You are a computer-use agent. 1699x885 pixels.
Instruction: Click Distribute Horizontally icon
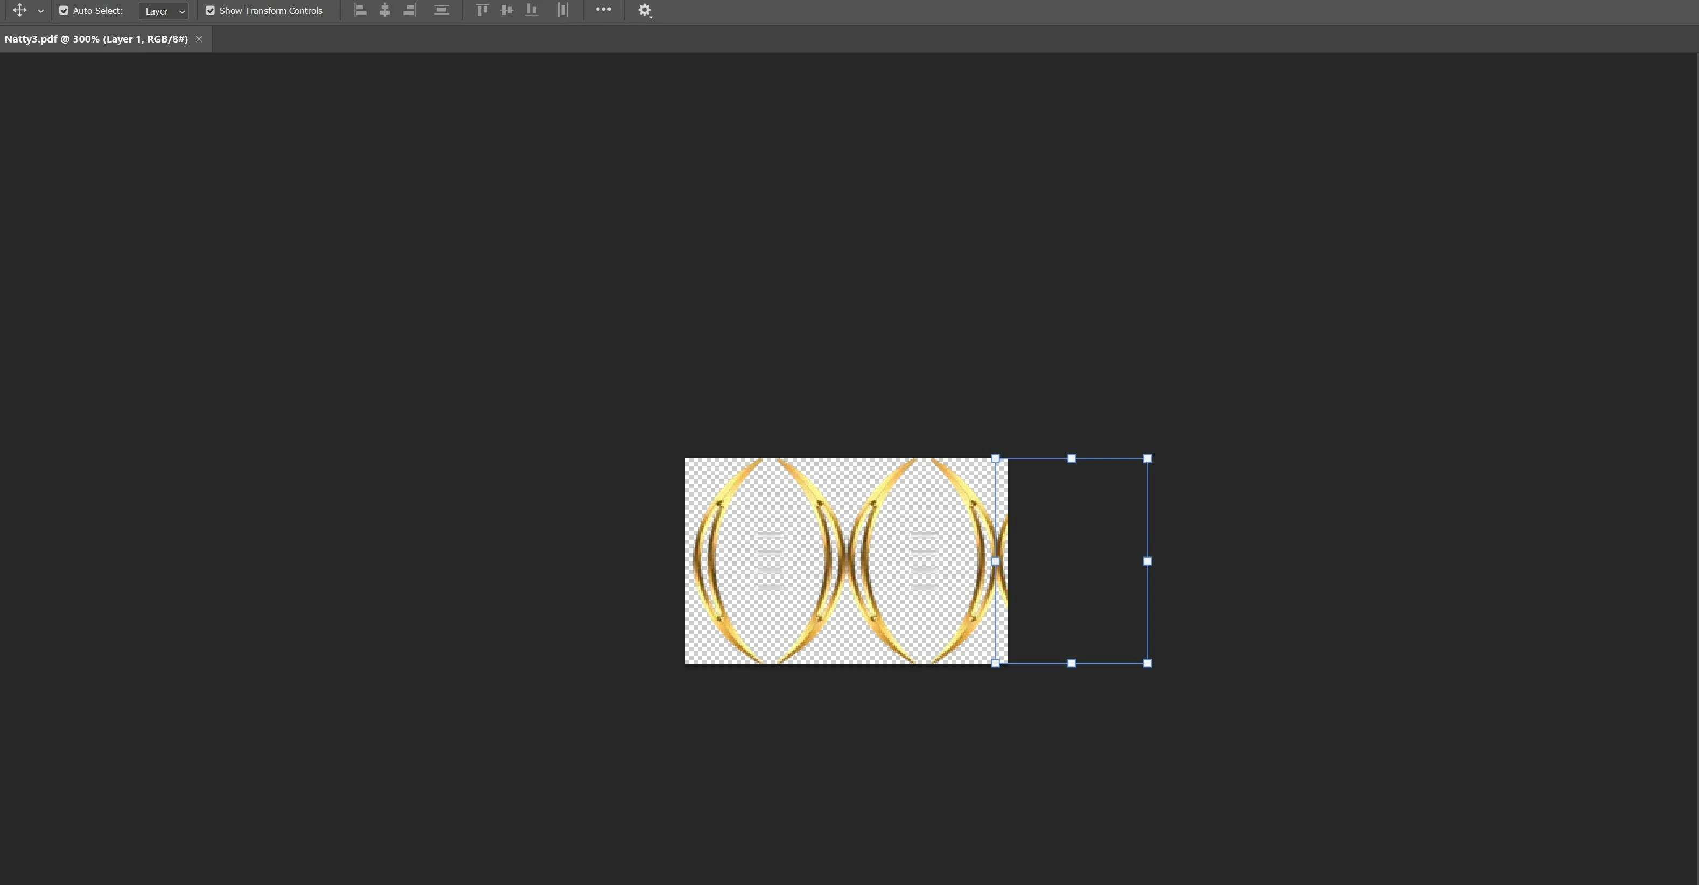[563, 10]
